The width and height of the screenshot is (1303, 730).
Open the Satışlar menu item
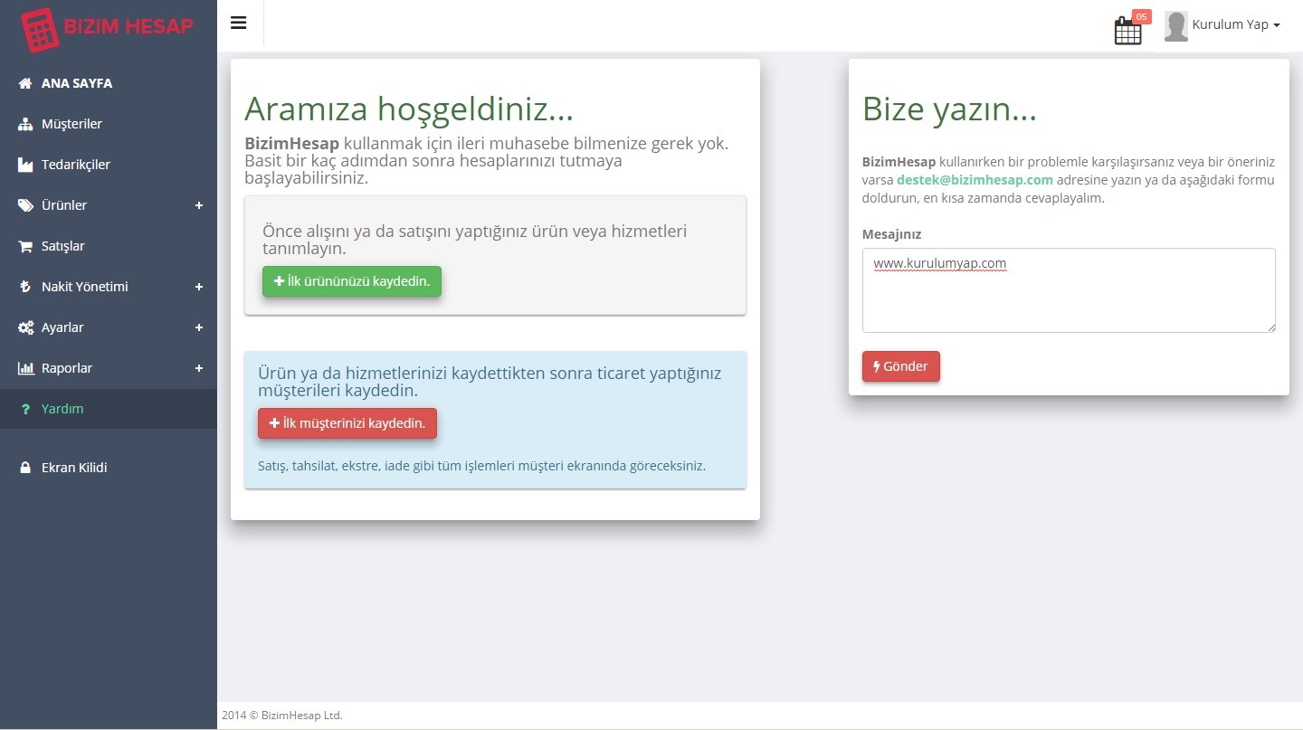pyautogui.click(x=109, y=246)
